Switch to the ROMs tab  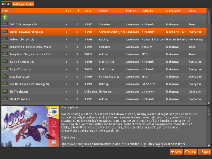tap(6, 4)
